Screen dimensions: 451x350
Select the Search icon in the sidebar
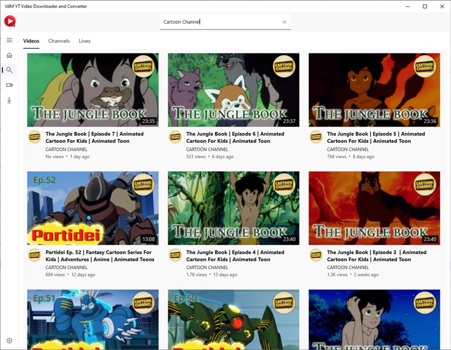click(10, 70)
